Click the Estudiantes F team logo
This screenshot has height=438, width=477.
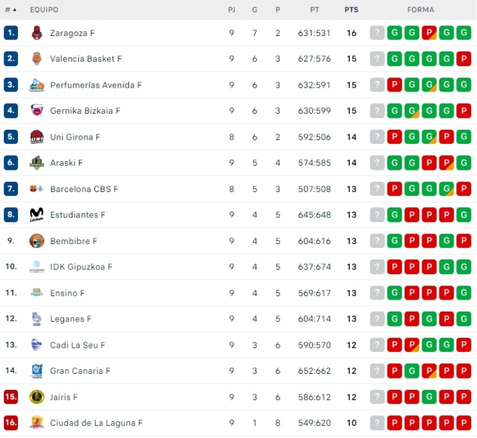tap(37, 215)
